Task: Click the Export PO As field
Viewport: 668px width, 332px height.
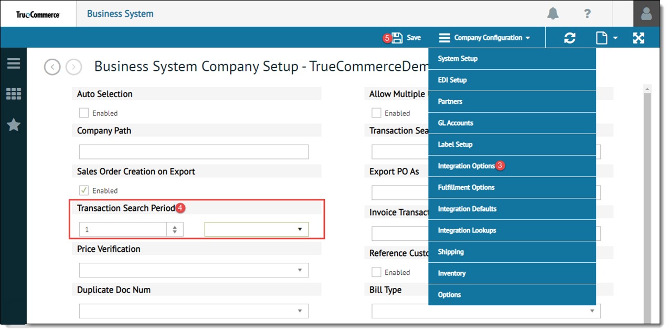Action: tap(400, 193)
